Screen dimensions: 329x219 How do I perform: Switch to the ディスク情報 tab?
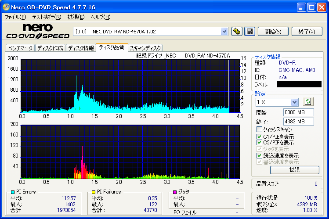coord(81,48)
